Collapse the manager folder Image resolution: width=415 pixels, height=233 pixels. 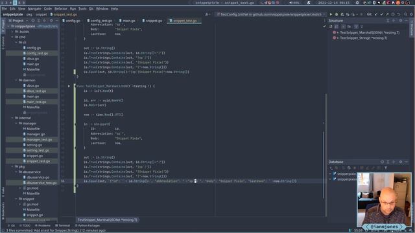16,124
